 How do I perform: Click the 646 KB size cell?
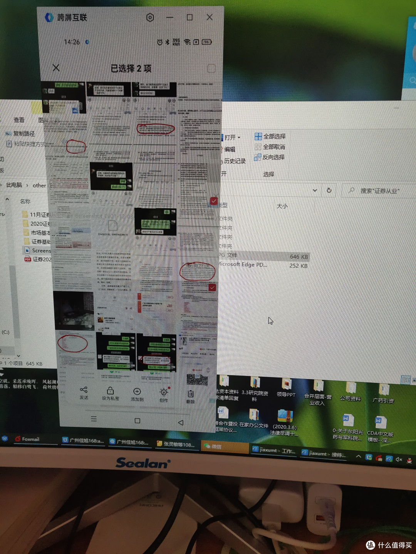(x=299, y=257)
